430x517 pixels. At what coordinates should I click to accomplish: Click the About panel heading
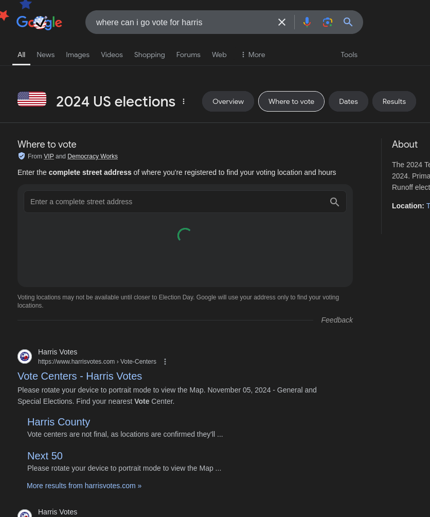(405, 145)
